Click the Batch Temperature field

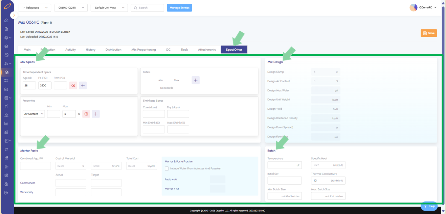pyautogui.click(x=285, y=165)
